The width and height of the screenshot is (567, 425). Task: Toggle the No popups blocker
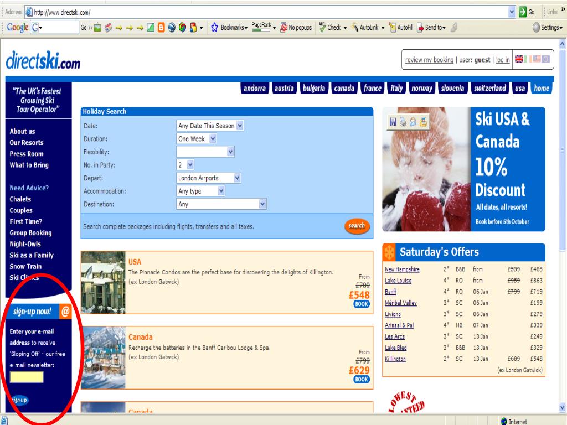[296, 28]
